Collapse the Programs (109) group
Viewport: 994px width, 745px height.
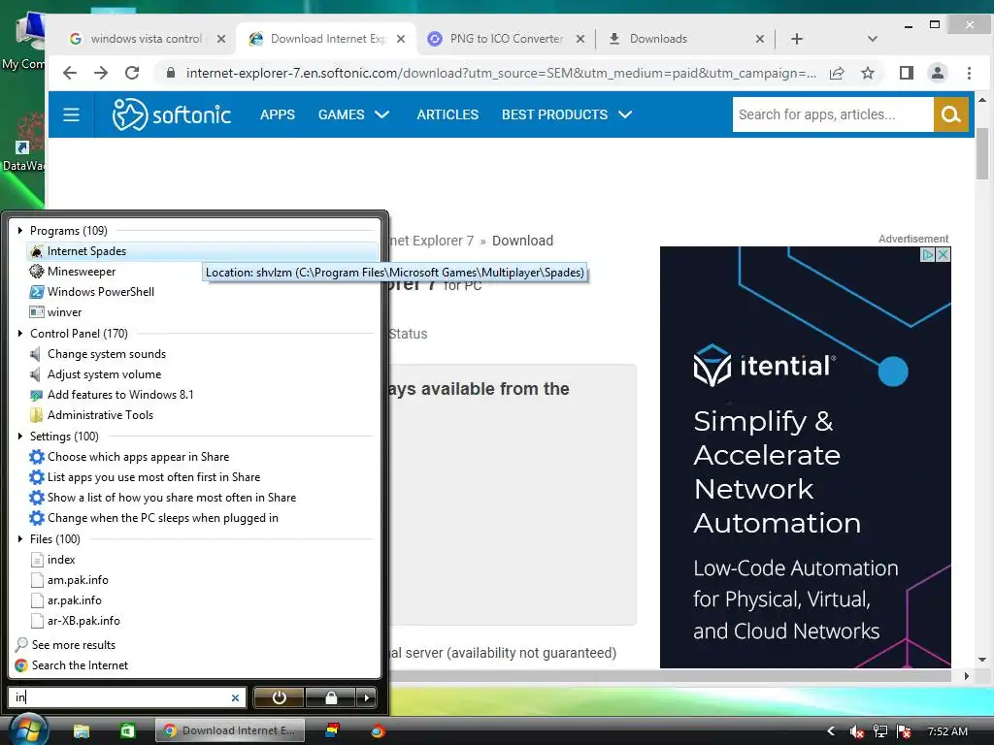tap(20, 231)
